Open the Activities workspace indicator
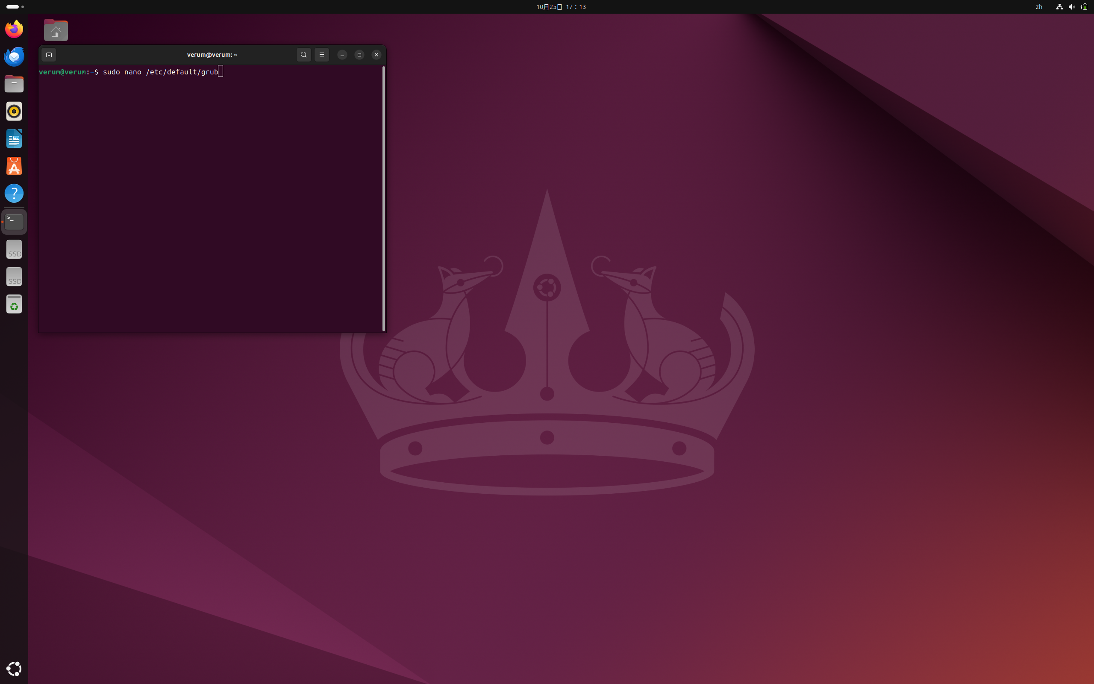The image size is (1094, 684). click(x=15, y=7)
